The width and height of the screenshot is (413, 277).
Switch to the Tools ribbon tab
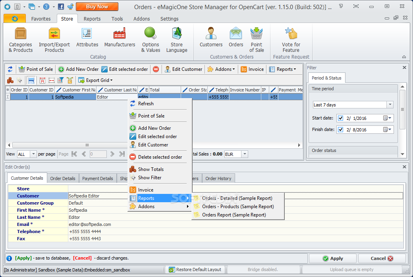coord(117,19)
